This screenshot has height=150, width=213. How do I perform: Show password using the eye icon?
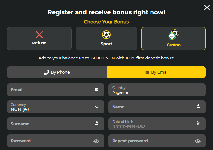[x=96, y=141]
